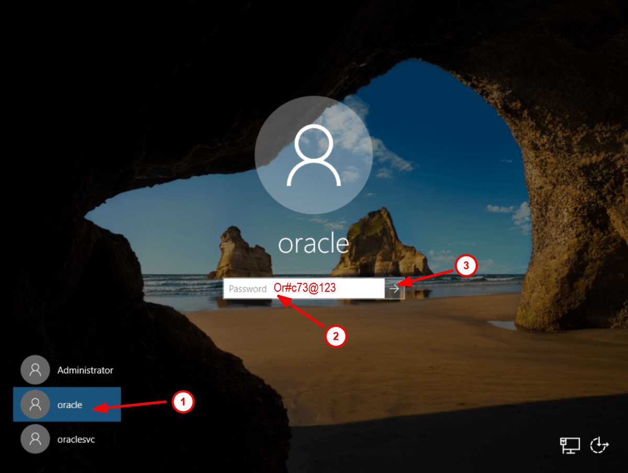The height and width of the screenshot is (473, 628).
Task: Click the submit arrow inside the password box
Action: point(395,288)
